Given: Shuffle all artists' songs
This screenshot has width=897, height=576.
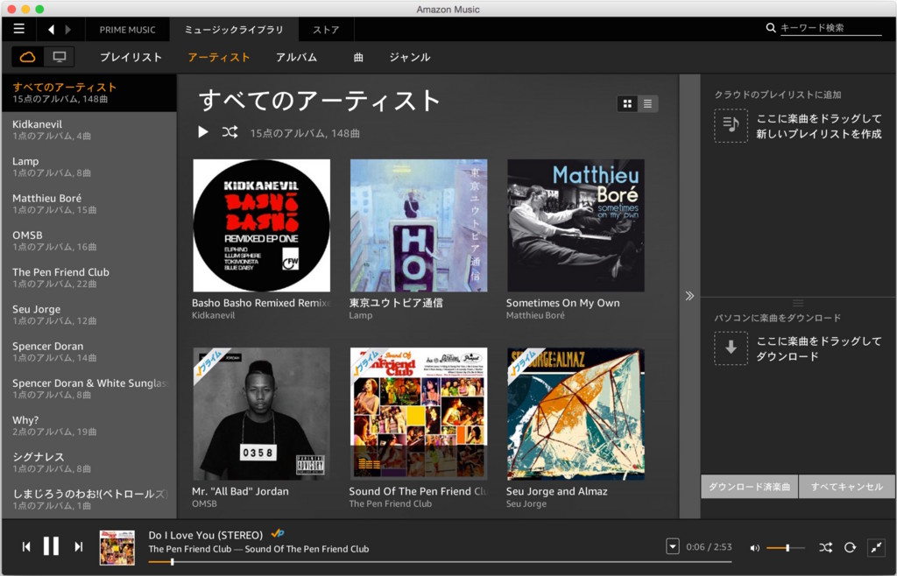Looking at the screenshot, I should click(230, 132).
